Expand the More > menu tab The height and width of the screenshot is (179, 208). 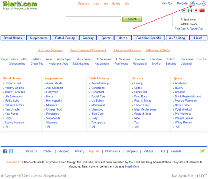[x=123, y=38]
